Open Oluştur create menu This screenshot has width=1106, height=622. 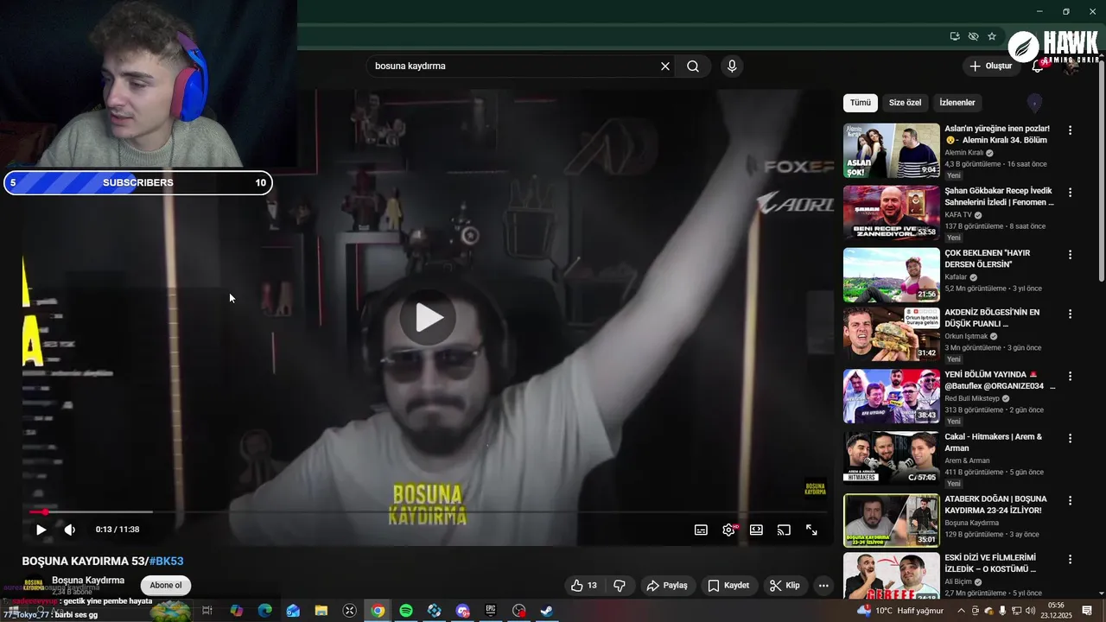990,67
